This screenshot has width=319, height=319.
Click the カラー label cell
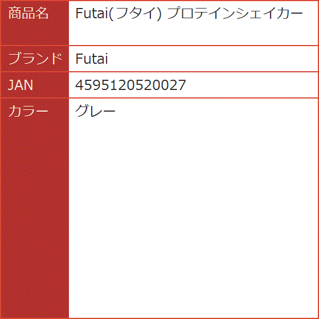point(35,208)
